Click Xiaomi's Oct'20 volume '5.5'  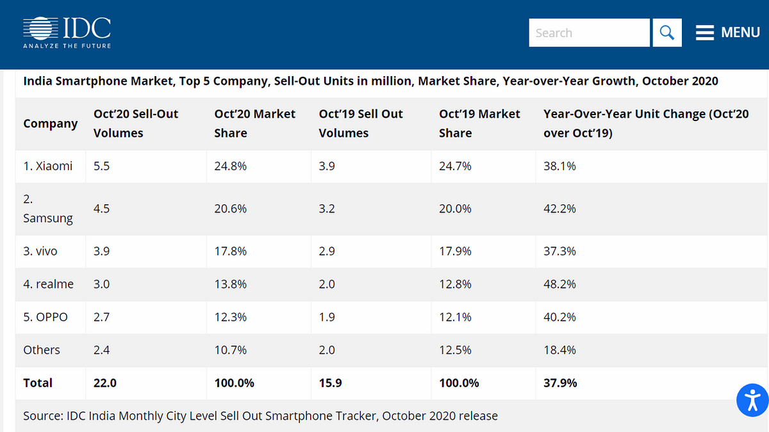(x=101, y=166)
